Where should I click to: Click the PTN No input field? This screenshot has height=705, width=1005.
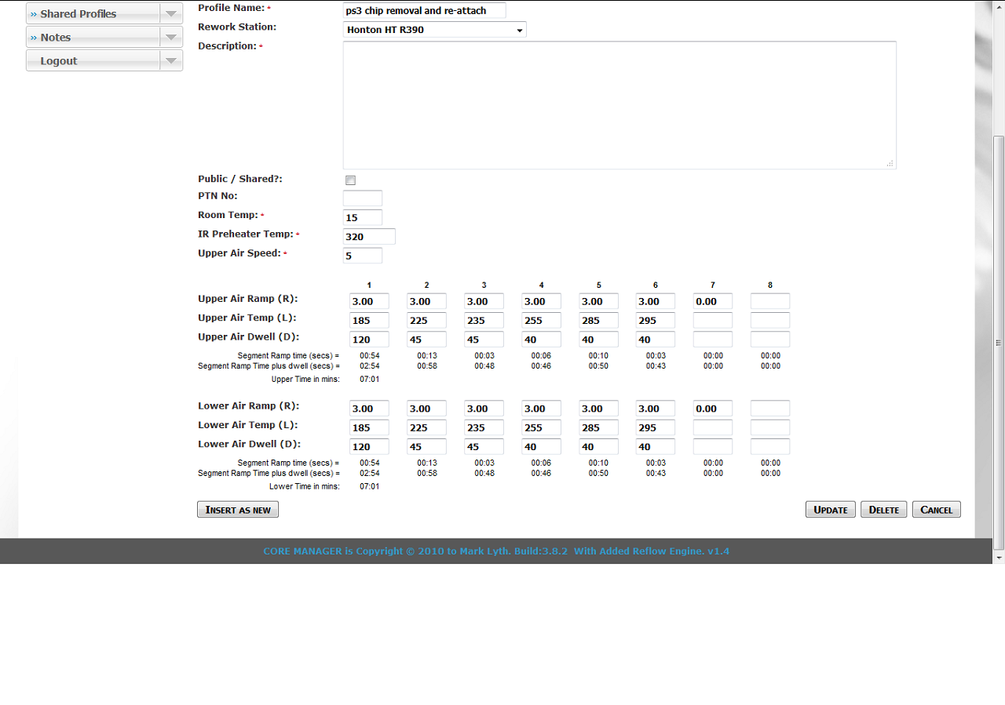click(x=363, y=198)
